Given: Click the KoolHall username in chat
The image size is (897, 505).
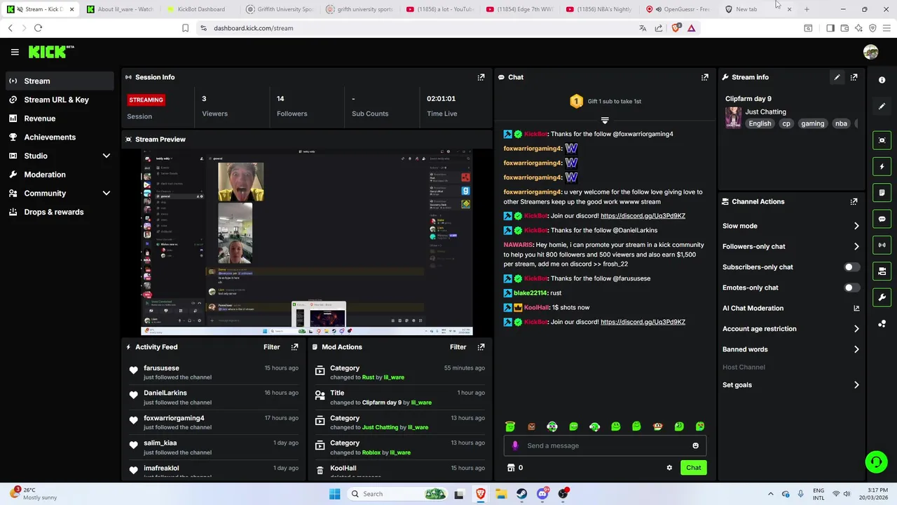Looking at the screenshot, I should click(536, 308).
